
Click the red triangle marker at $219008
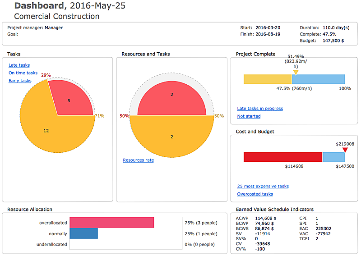pos(345,150)
